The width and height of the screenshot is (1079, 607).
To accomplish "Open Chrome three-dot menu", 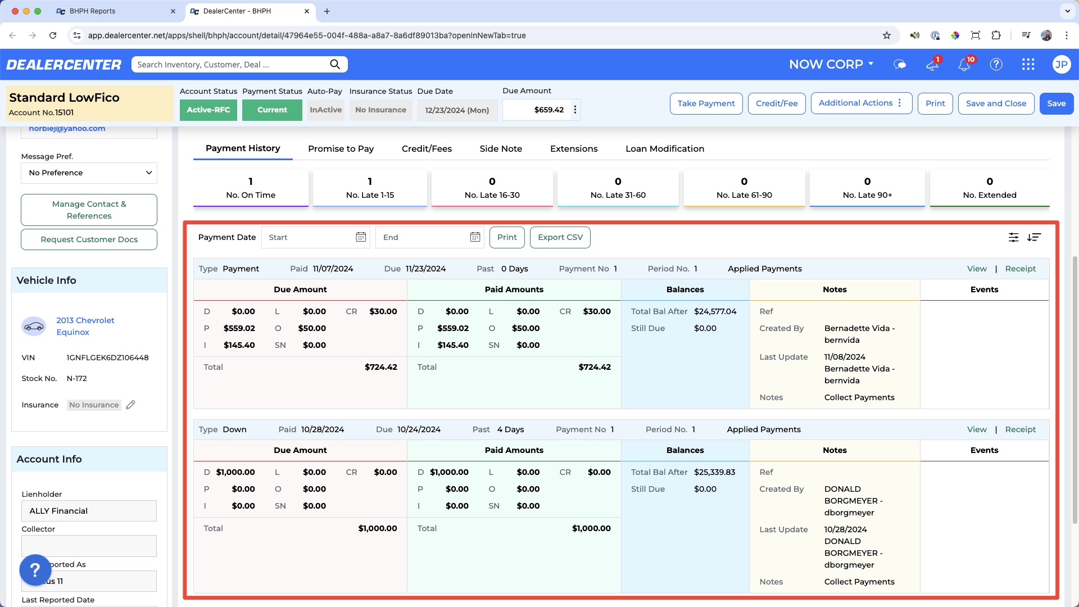I will coord(1066,35).
